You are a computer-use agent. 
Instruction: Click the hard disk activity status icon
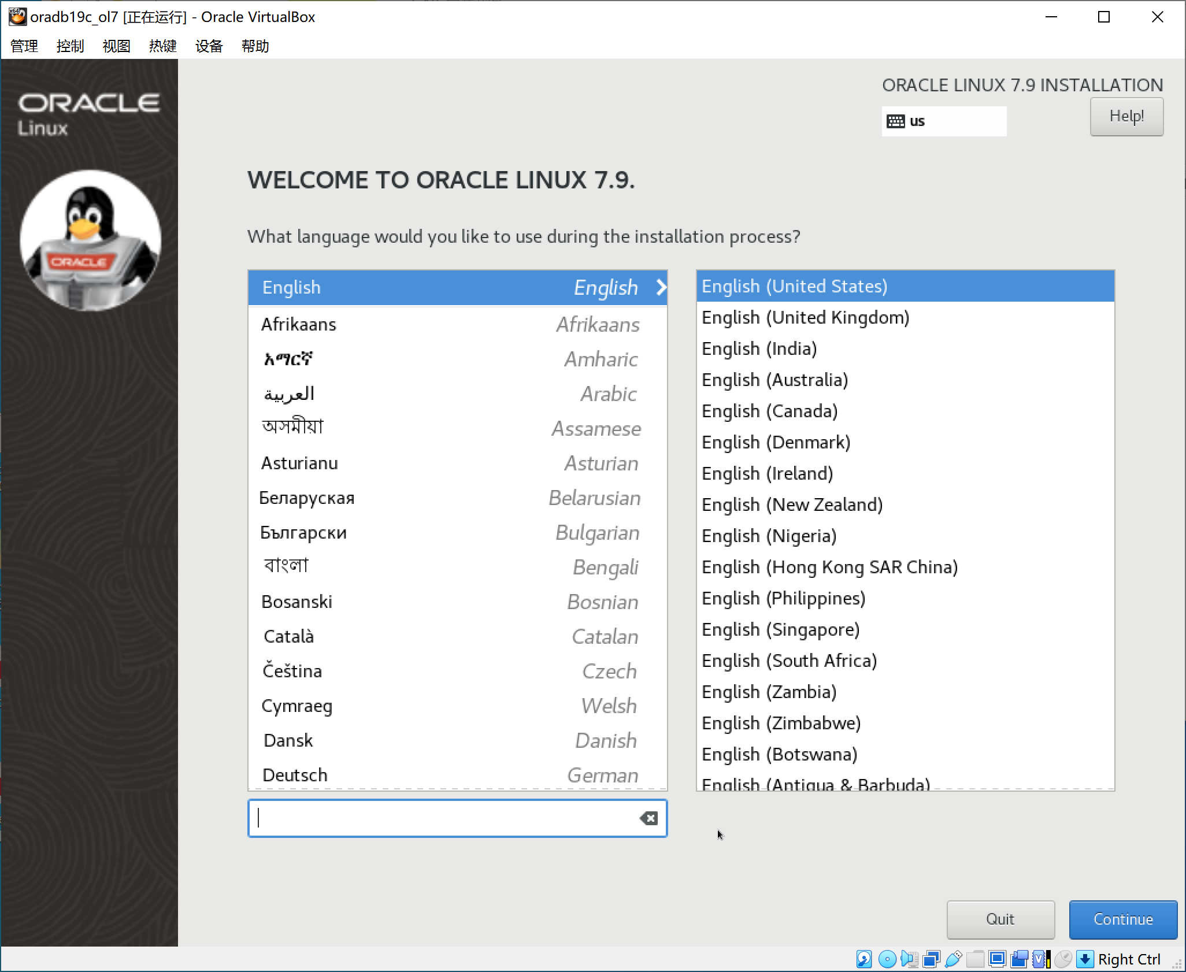864,959
